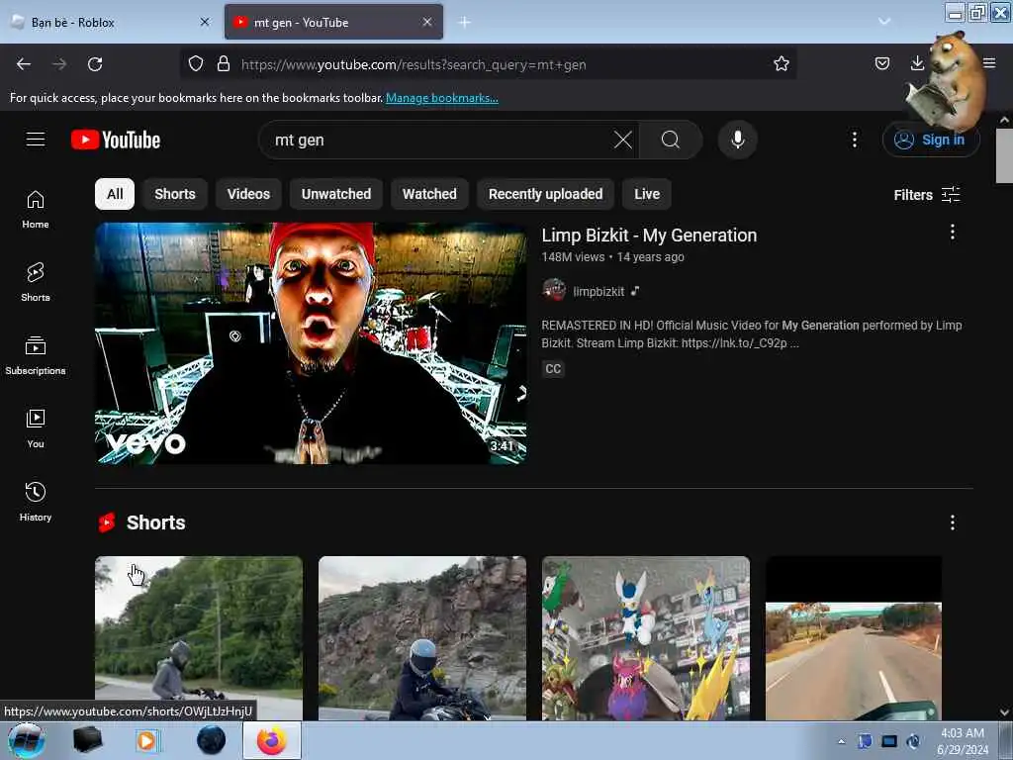Open Shorts from the left sidebar

coord(36,282)
